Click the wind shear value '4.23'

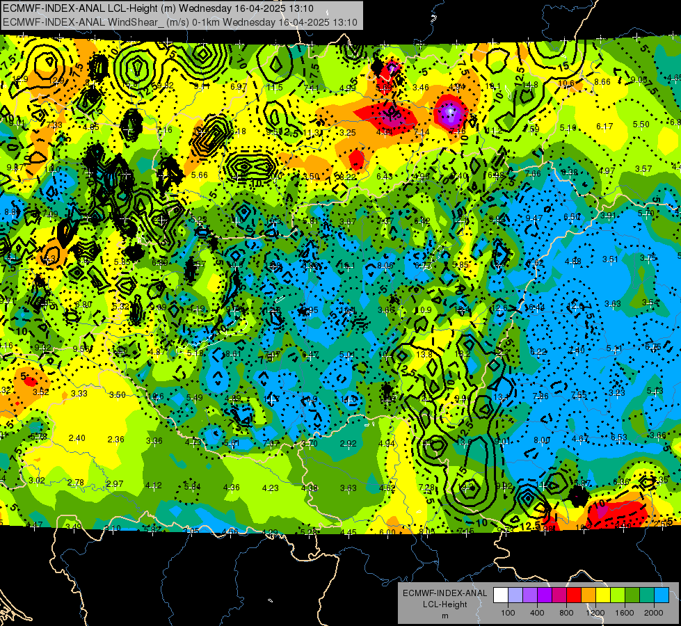[x=270, y=488]
